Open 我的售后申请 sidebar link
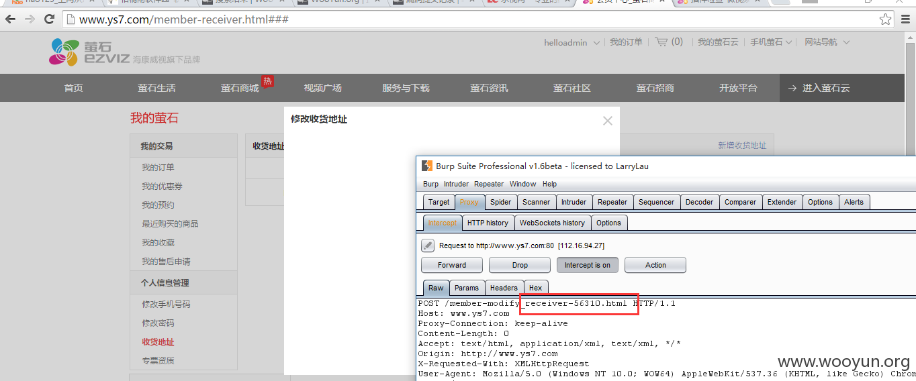 (x=166, y=262)
